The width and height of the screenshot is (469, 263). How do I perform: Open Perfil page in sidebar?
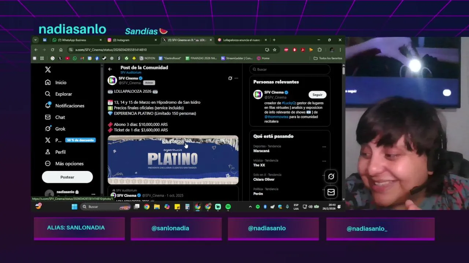[x=55, y=152]
